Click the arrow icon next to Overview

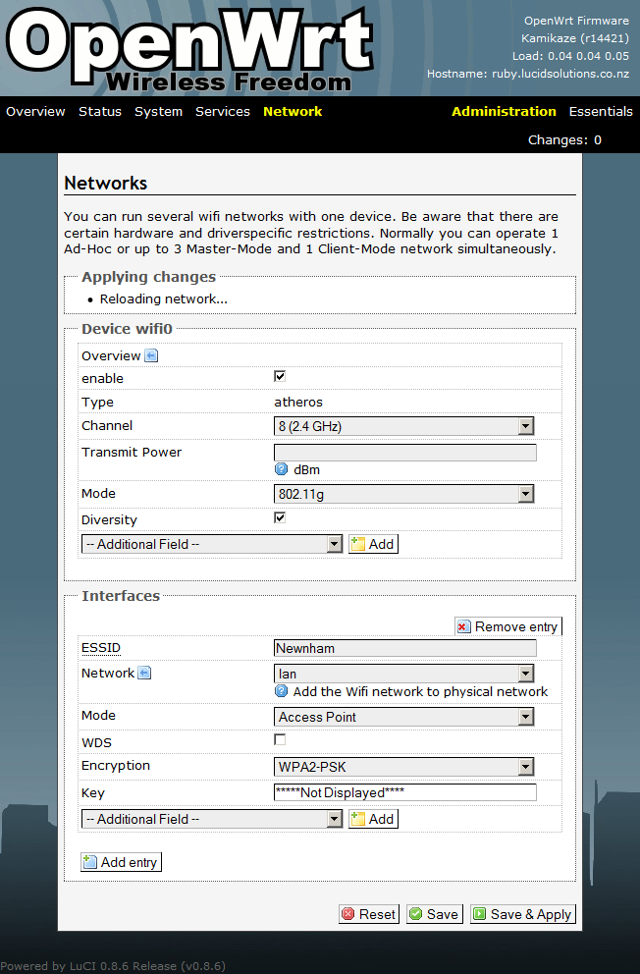coord(151,355)
